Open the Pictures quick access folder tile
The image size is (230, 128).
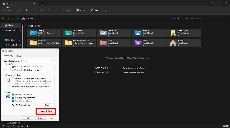(x=148, y=33)
